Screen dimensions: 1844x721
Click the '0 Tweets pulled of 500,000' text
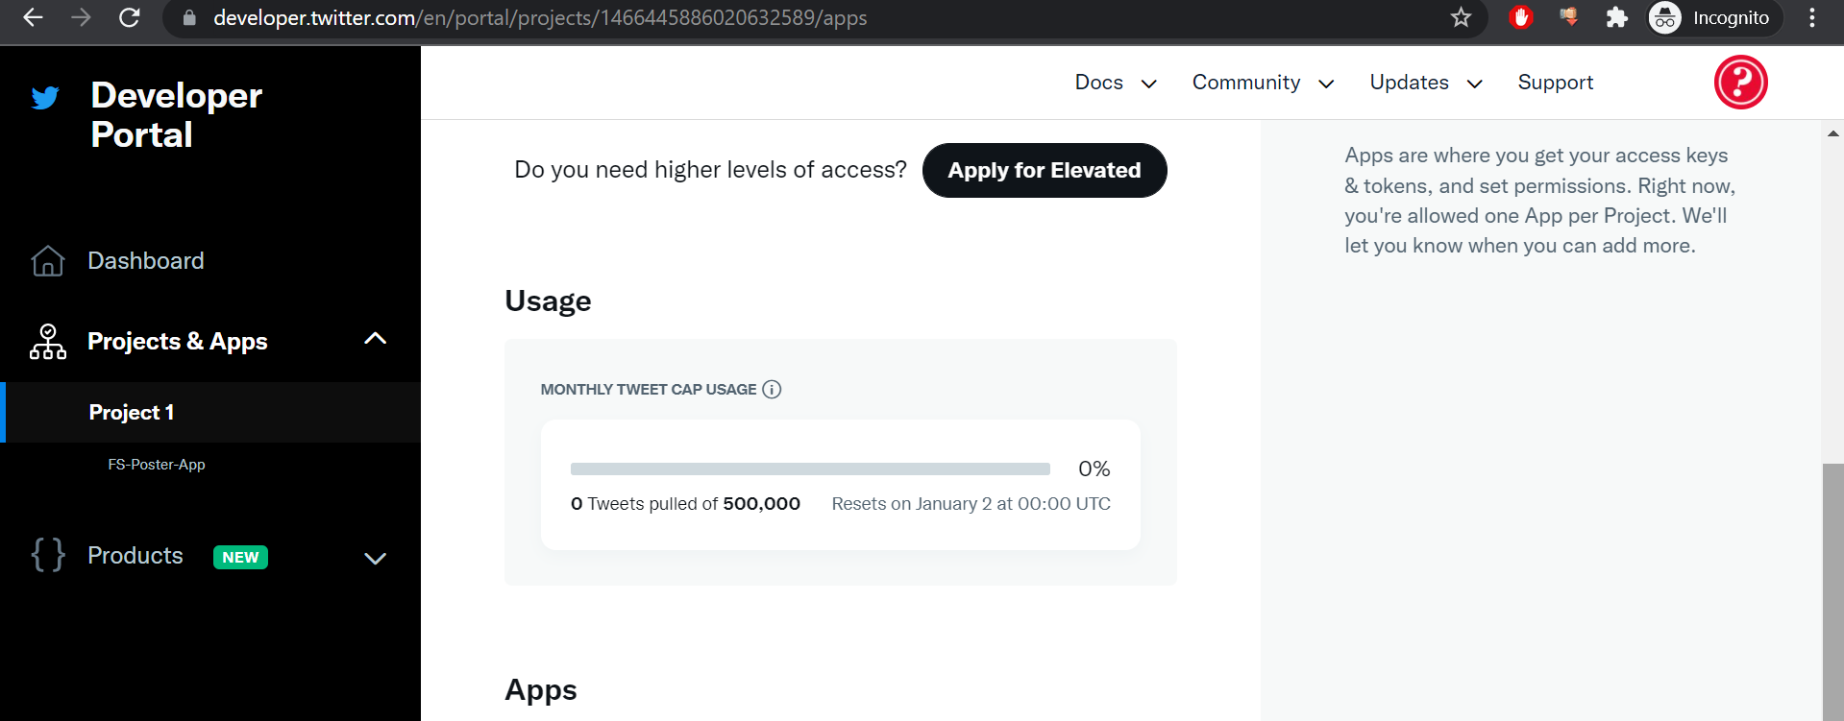[x=685, y=503]
